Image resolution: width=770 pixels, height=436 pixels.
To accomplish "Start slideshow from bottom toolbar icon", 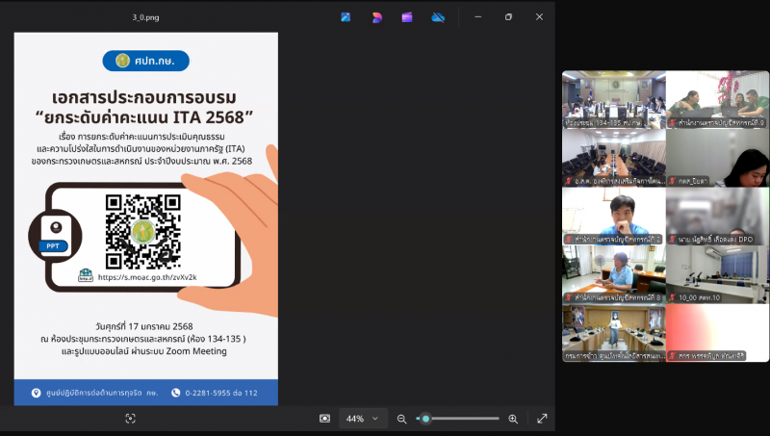I will pyautogui.click(x=324, y=419).
